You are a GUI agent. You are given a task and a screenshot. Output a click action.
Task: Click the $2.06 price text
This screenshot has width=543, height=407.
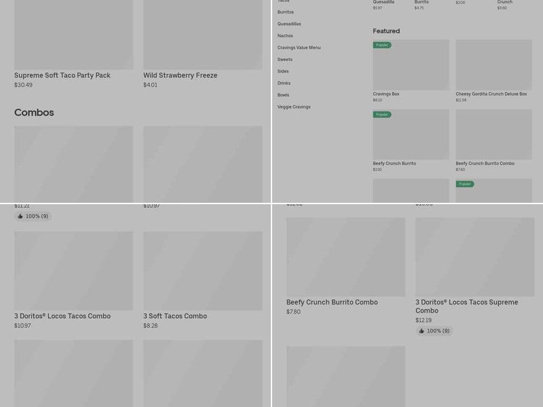[460, 3]
